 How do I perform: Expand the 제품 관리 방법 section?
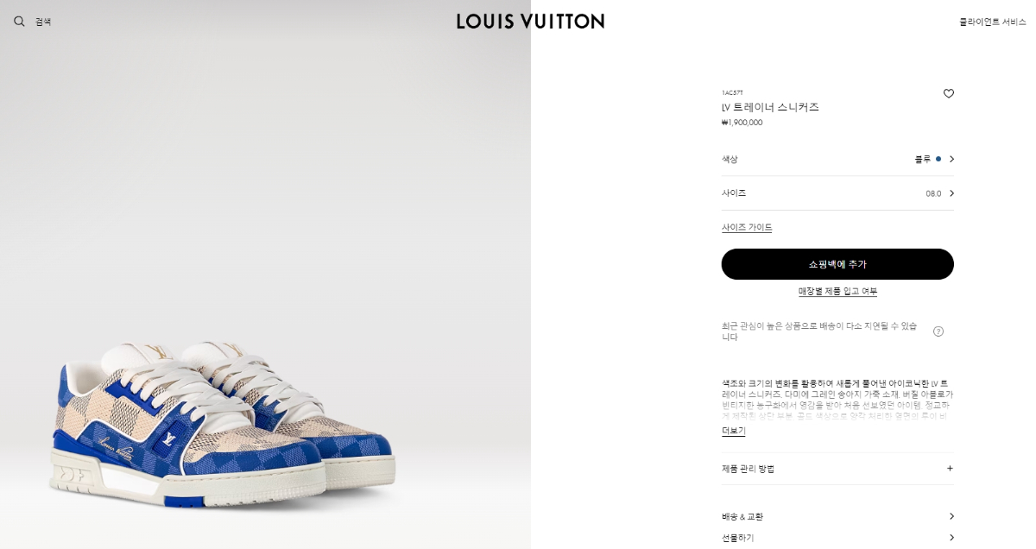(837, 469)
